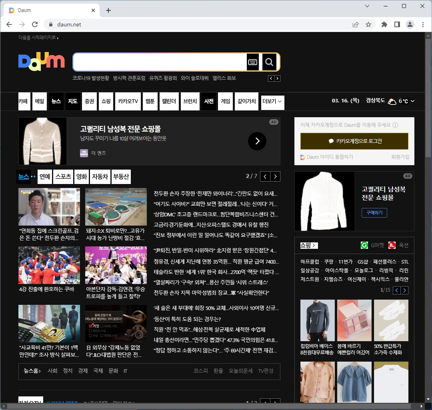Go to next news page arrow
This screenshot has height=410, width=432.
(275, 177)
